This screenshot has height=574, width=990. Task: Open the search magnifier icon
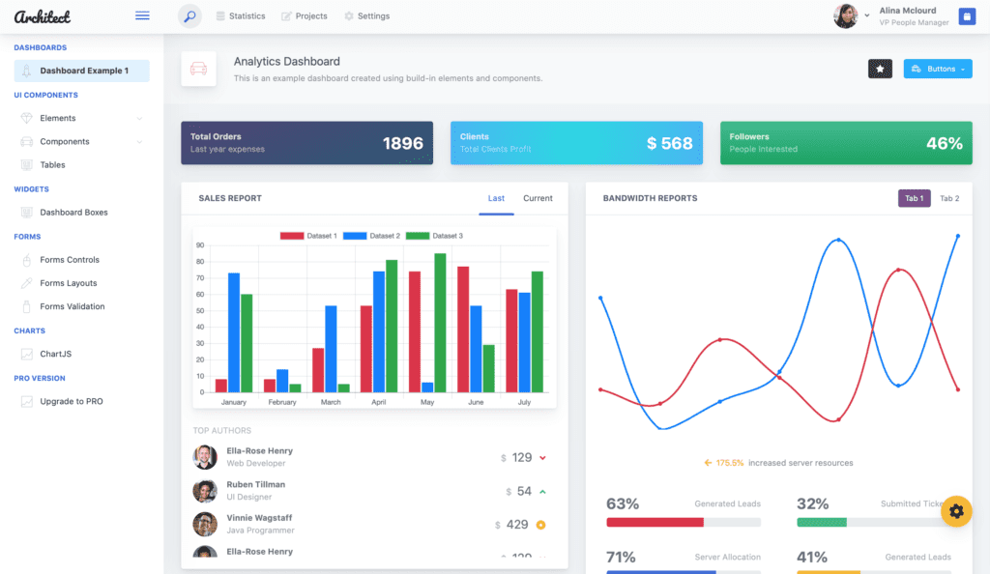189,16
